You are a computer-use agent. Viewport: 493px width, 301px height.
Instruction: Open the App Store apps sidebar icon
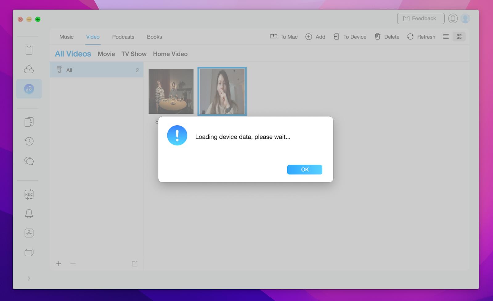point(29,233)
